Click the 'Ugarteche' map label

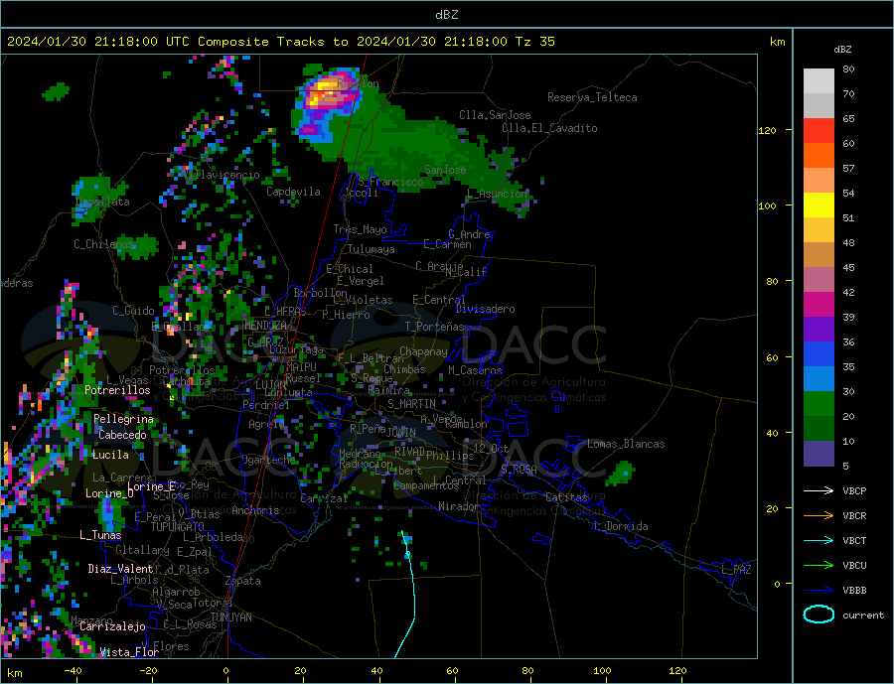coord(268,460)
